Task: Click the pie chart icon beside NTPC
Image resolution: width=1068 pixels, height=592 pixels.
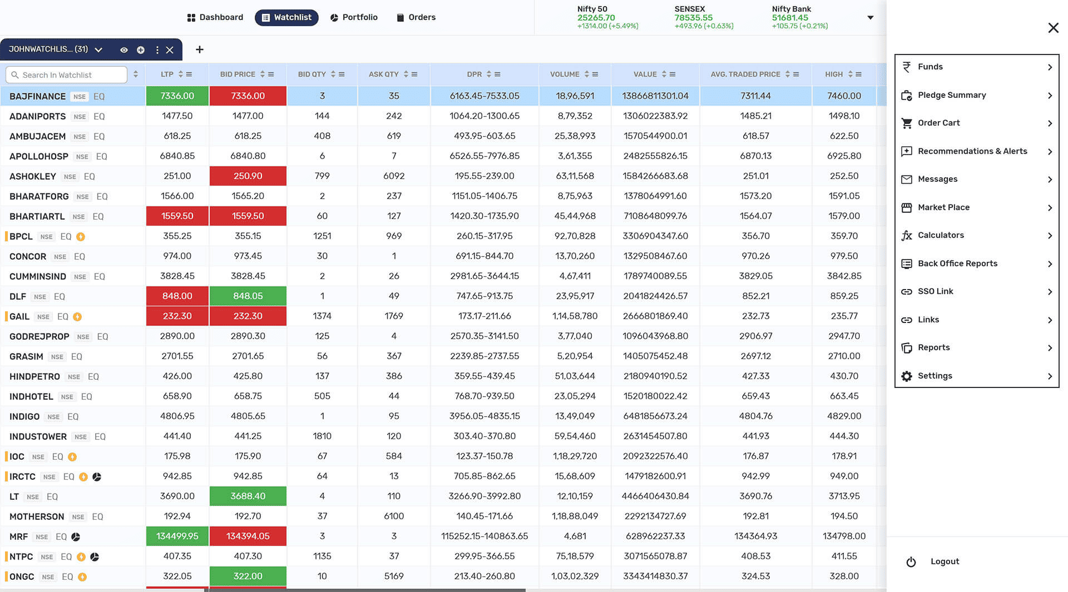Action: coord(95,557)
